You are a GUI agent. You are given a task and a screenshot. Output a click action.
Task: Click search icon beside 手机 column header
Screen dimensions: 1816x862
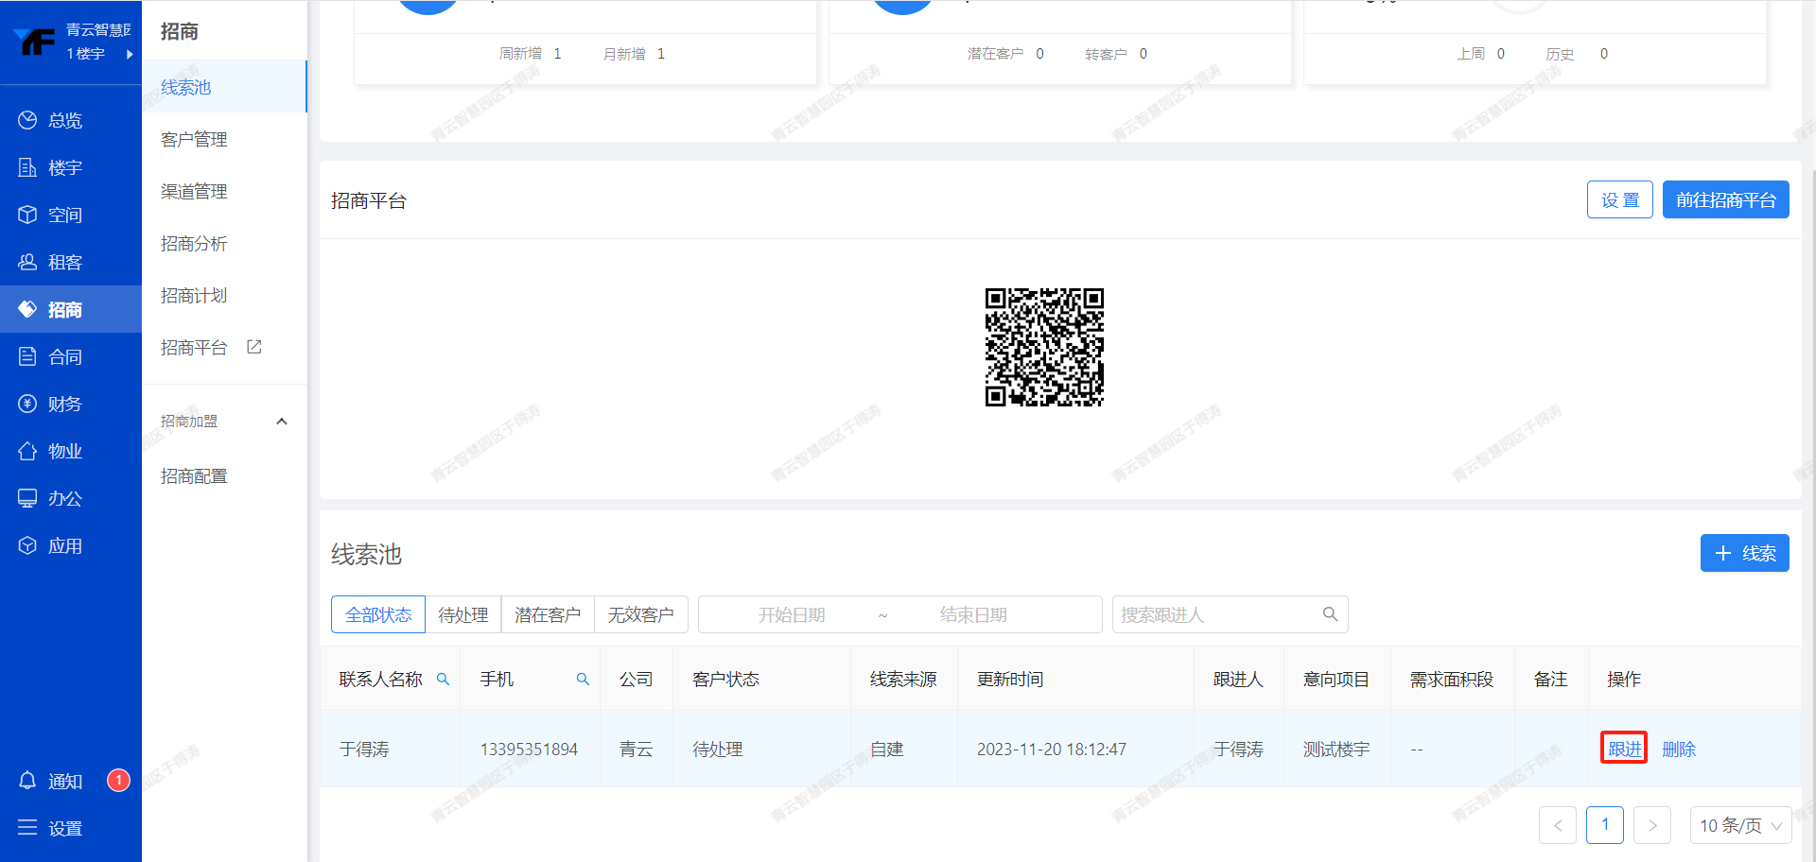coord(583,680)
